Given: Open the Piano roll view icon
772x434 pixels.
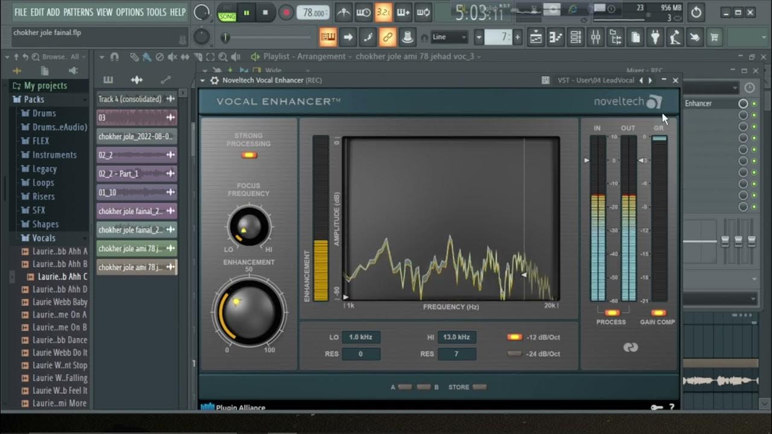Looking at the screenshot, I should 556,37.
